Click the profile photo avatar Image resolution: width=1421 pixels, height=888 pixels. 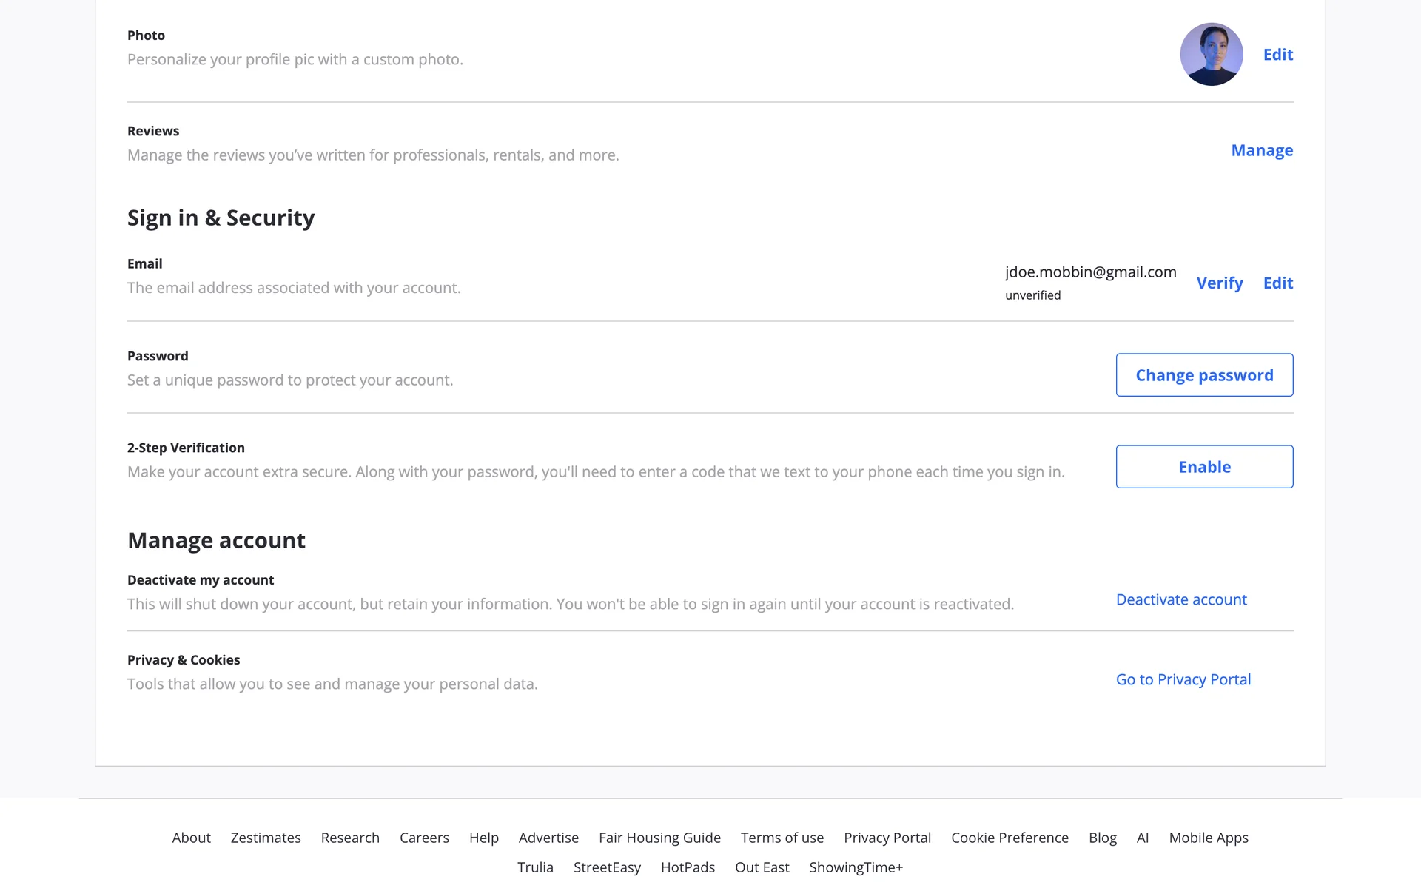[1211, 54]
